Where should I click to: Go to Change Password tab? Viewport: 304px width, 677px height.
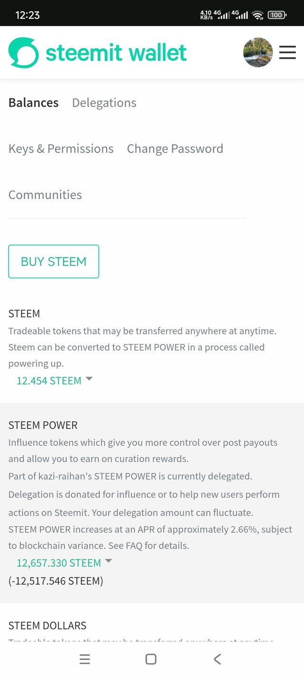click(x=175, y=149)
